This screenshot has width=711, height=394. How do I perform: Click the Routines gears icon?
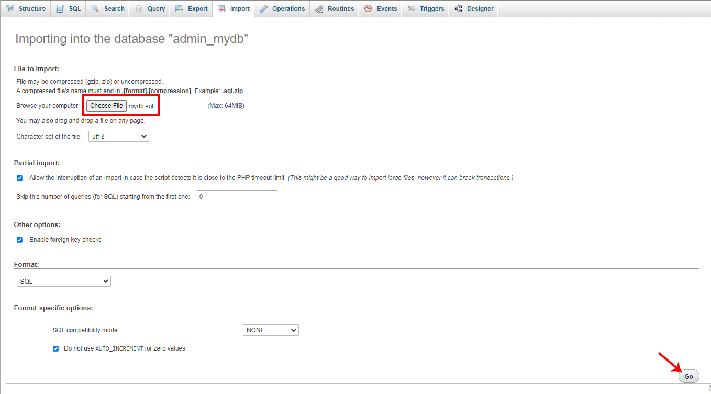tap(319, 9)
